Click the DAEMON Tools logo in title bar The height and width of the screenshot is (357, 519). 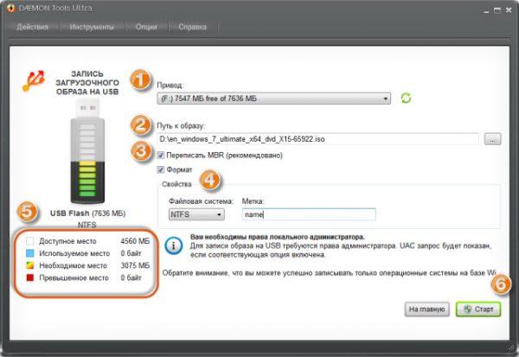point(11,9)
